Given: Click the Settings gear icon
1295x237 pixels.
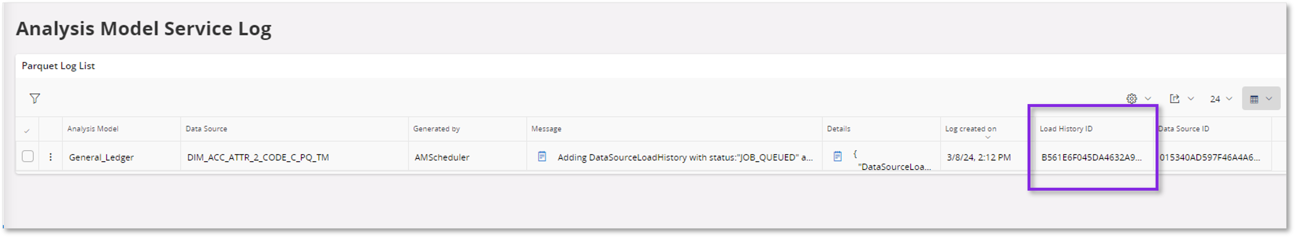Looking at the screenshot, I should [1131, 99].
